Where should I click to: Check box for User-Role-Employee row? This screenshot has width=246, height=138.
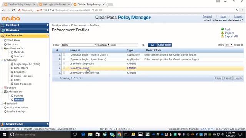pos(64,63)
